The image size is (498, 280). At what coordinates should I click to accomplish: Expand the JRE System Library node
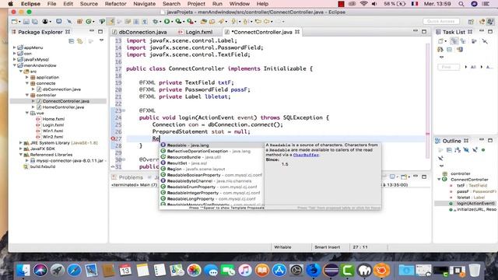point(21,143)
